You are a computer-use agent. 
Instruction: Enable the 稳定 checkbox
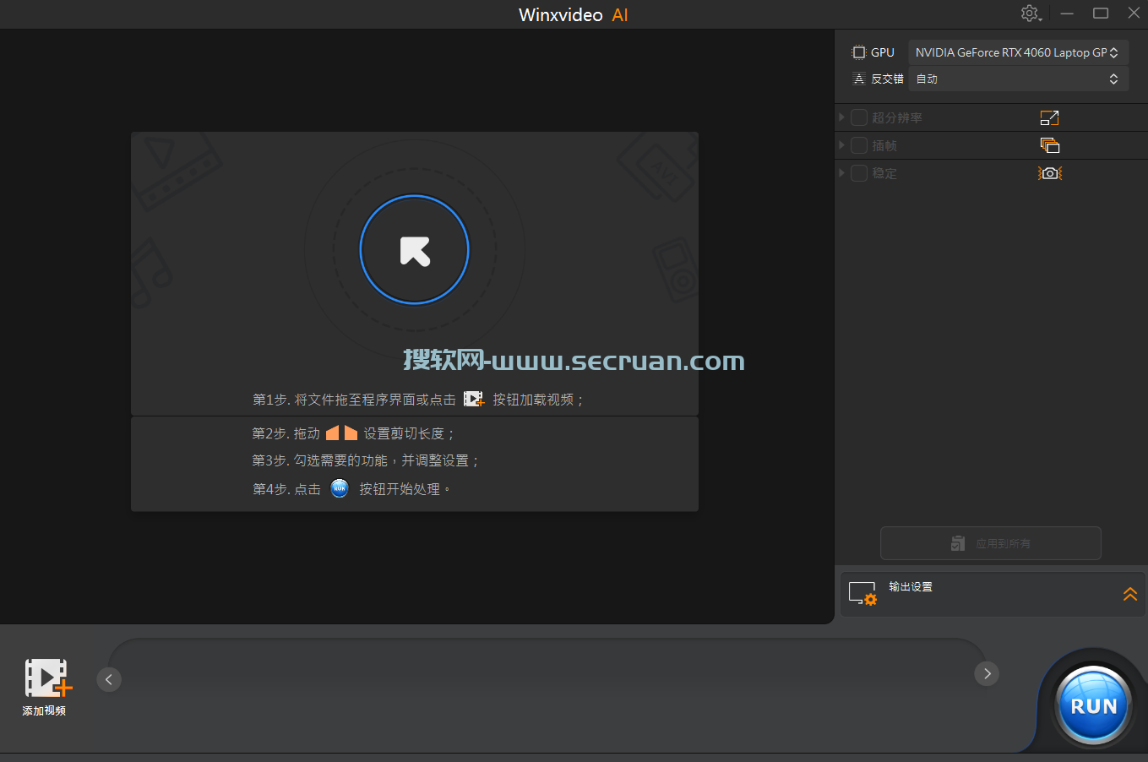click(859, 173)
